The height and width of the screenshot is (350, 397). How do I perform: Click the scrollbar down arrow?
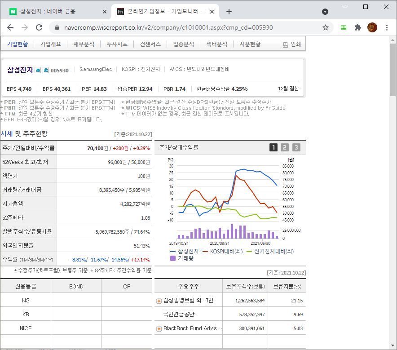click(x=393, y=346)
